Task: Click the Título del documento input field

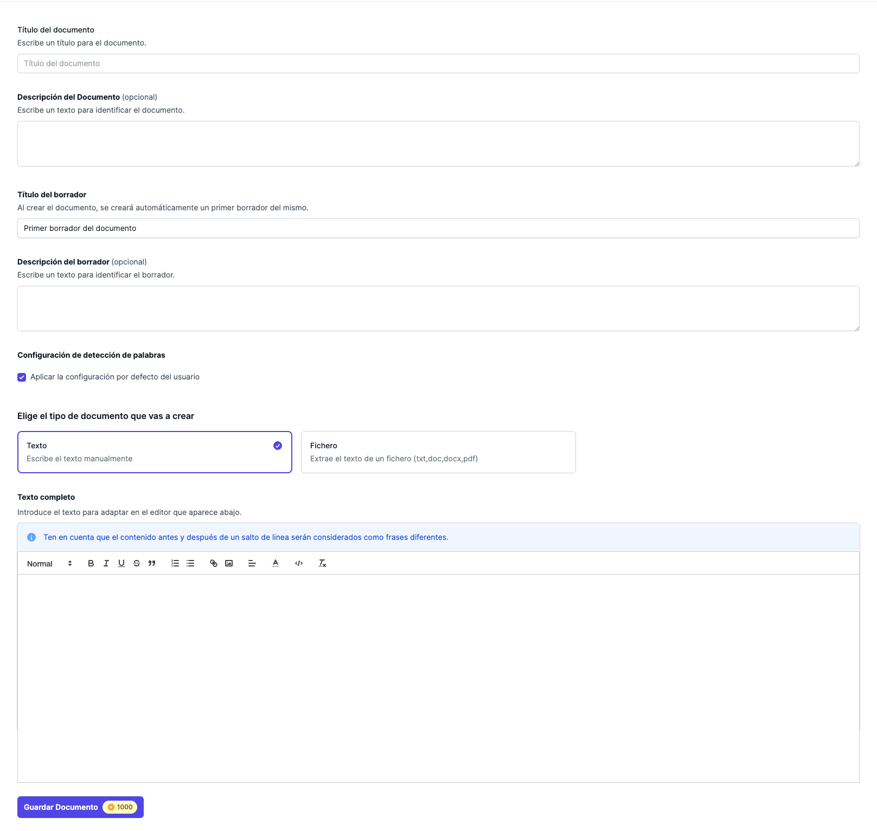Action: coord(438,63)
